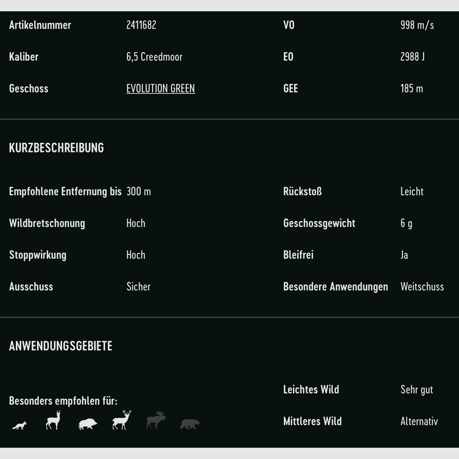Select the 998 m/s velocity value
The width and height of the screenshot is (459, 459).
tap(417, 25)
